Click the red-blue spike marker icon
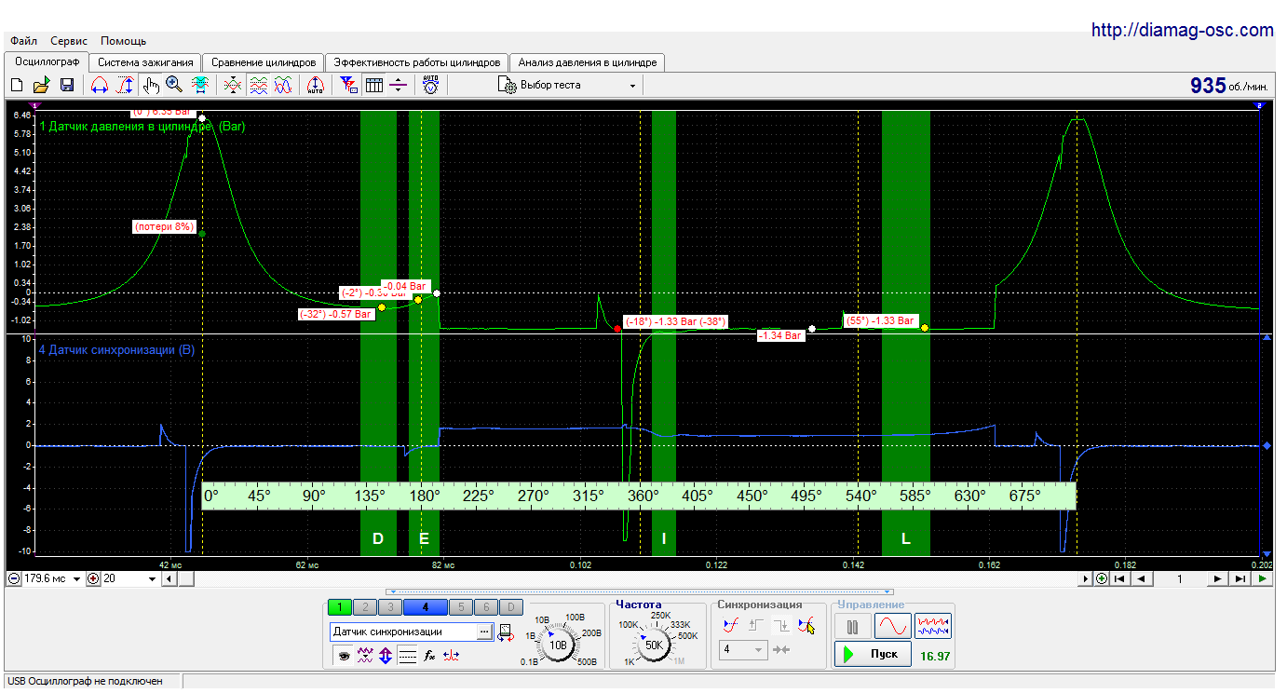This screenshot has height=693, width=1287. [x=451, y=656]
